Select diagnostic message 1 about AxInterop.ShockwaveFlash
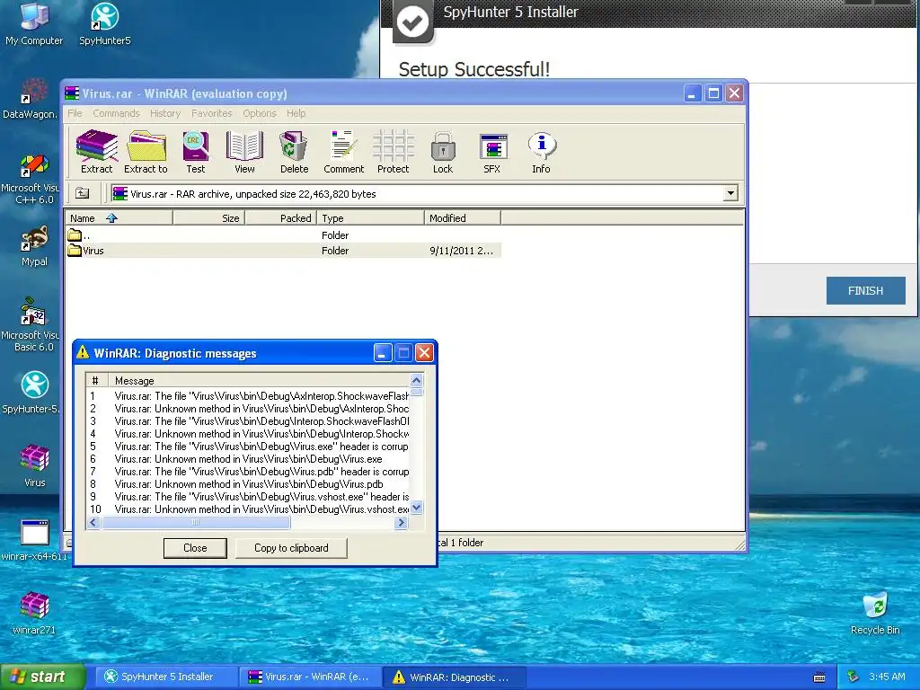920x690 pixels. [x=248, y=396]
